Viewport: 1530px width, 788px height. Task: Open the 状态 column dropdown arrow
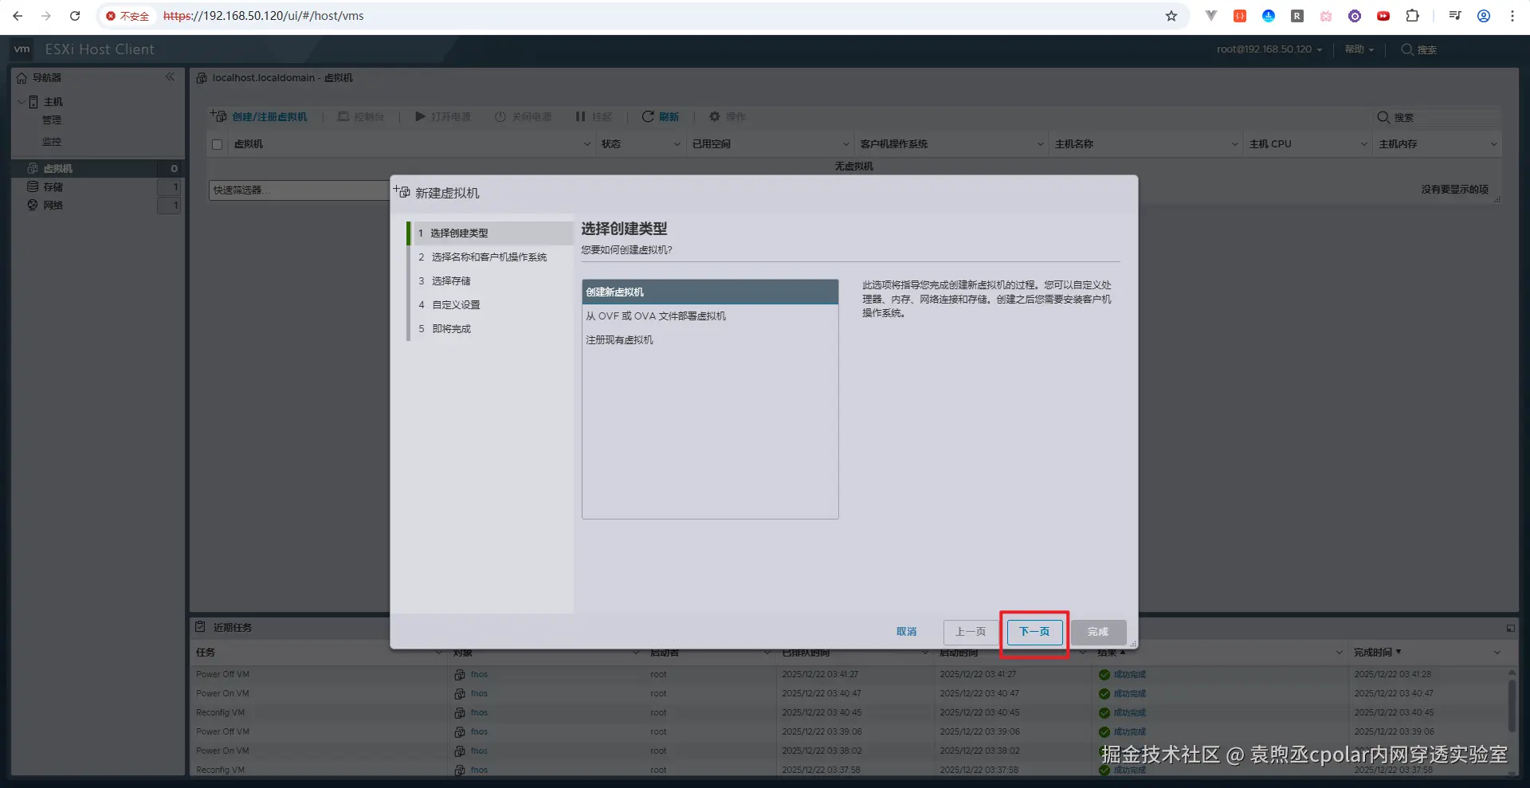pyautogui.click(x=677, y=144)
